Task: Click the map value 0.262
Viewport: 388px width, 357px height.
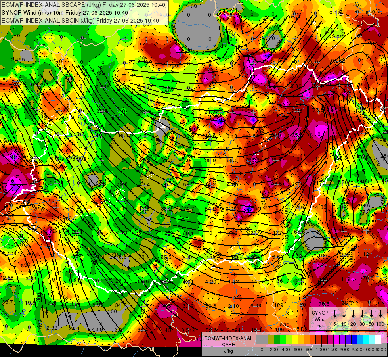Action: coord(338,61)
